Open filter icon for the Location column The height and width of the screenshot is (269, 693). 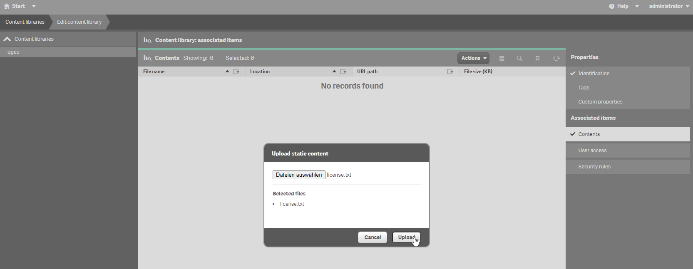343,72
